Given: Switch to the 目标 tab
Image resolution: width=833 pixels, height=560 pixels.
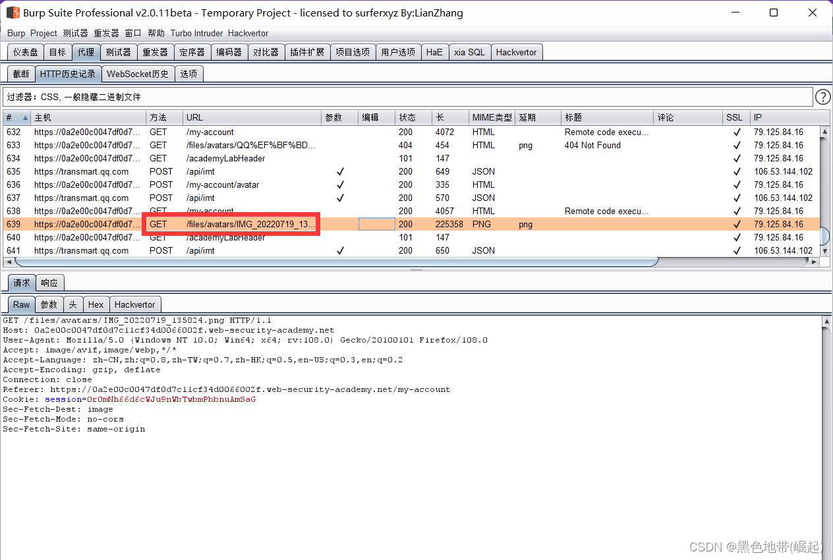Looking at the screenshot, I should pos(57,52).
